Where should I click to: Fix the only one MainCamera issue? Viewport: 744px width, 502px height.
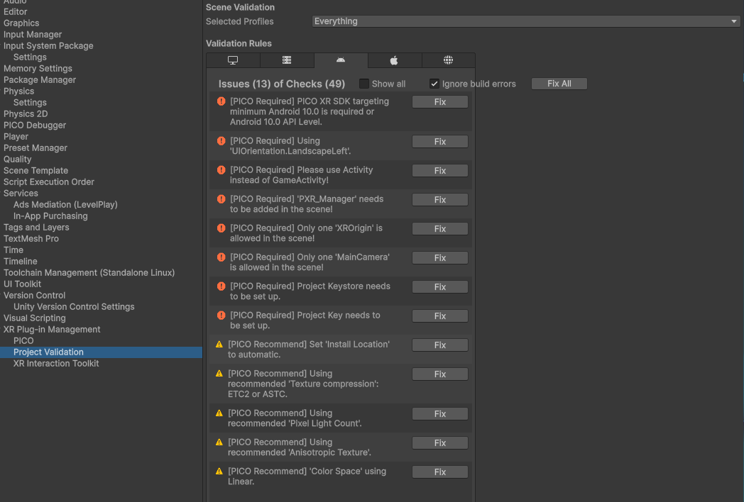pos(440,258)
